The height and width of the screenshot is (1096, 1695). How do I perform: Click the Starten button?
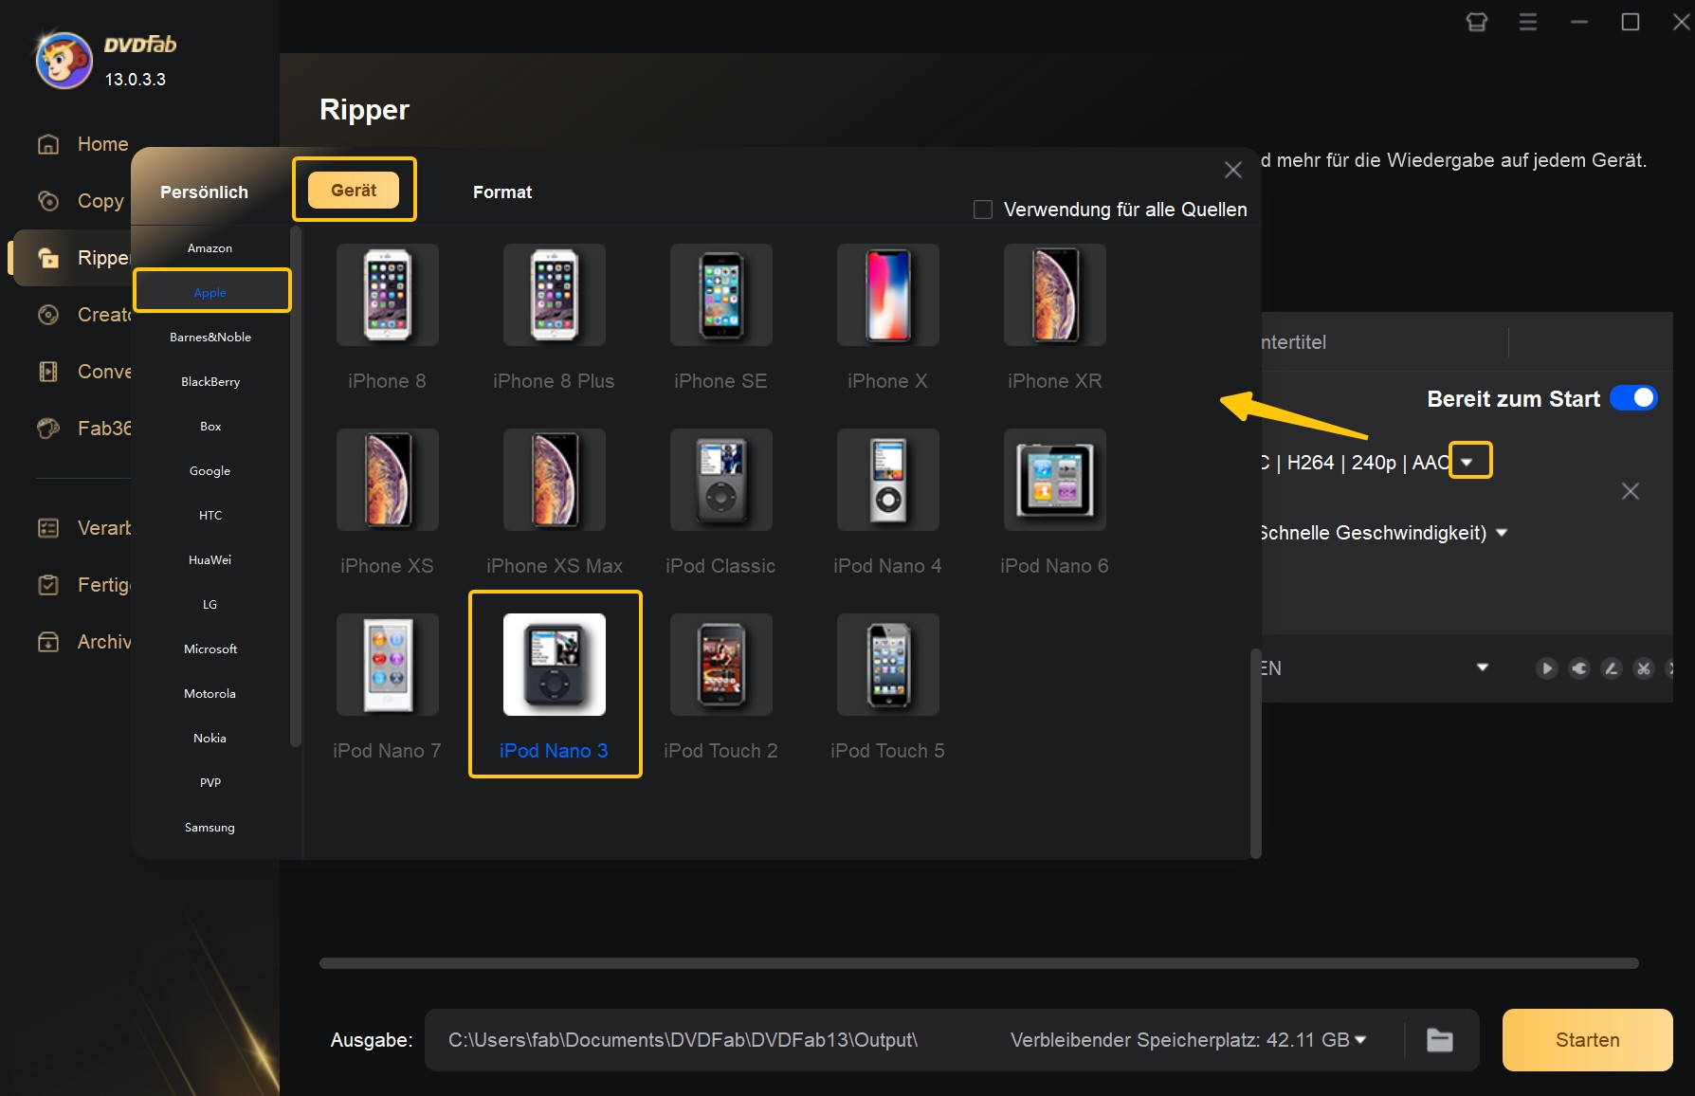click(1587, 1040)
